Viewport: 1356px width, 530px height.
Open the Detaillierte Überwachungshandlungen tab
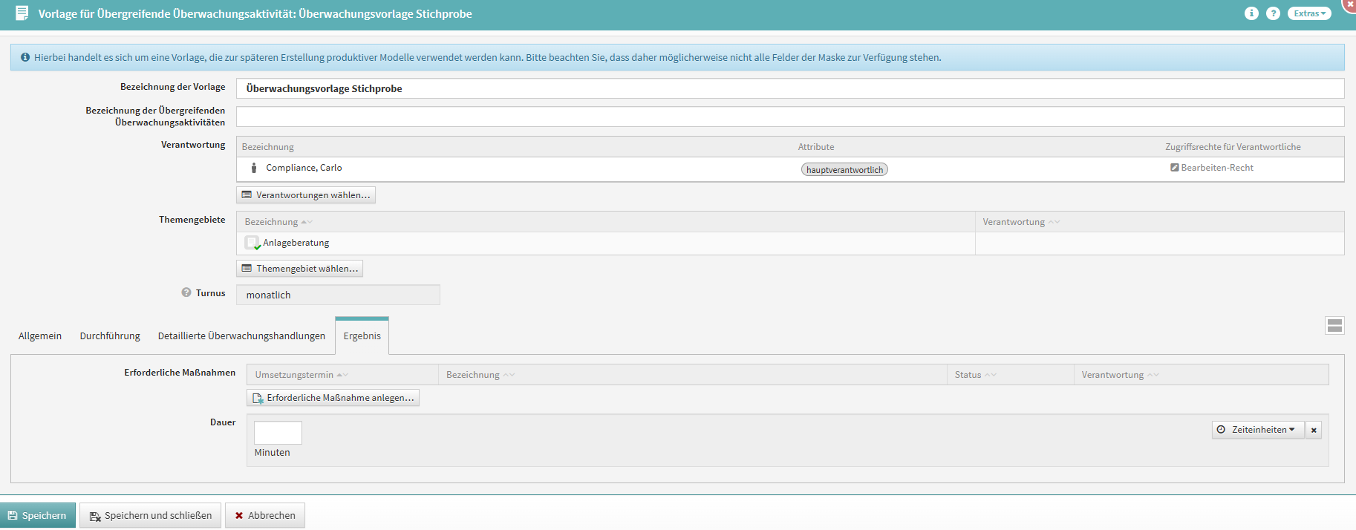pos(241,336)
